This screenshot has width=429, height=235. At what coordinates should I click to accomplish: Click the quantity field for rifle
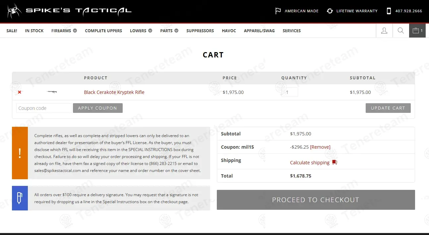pos(290,92)
